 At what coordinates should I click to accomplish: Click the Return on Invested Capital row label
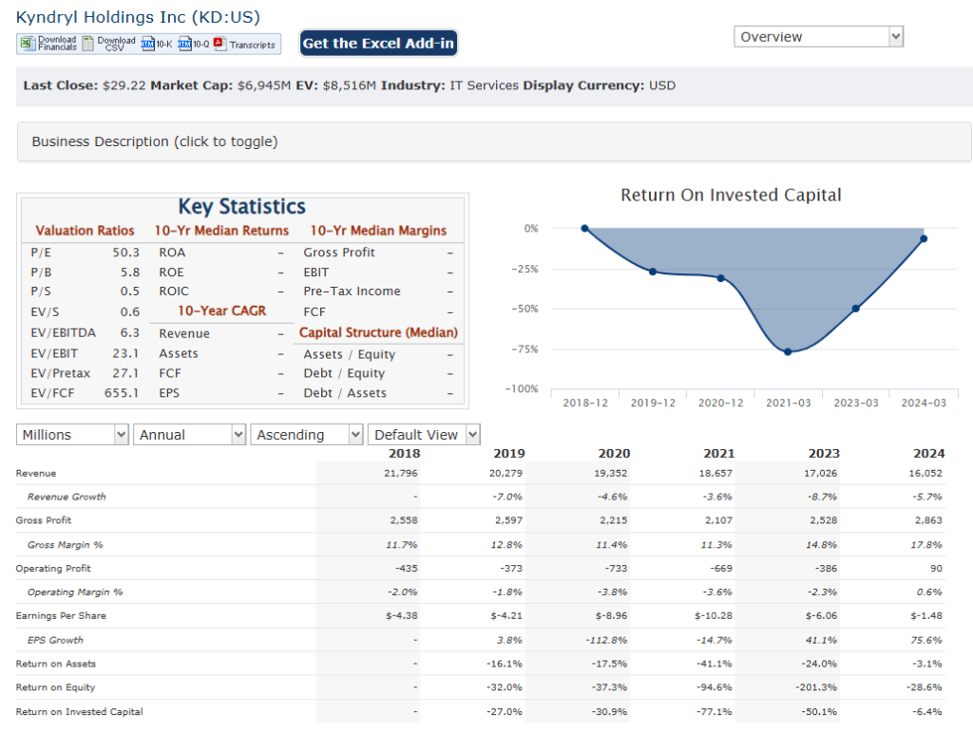coord(80,712)
